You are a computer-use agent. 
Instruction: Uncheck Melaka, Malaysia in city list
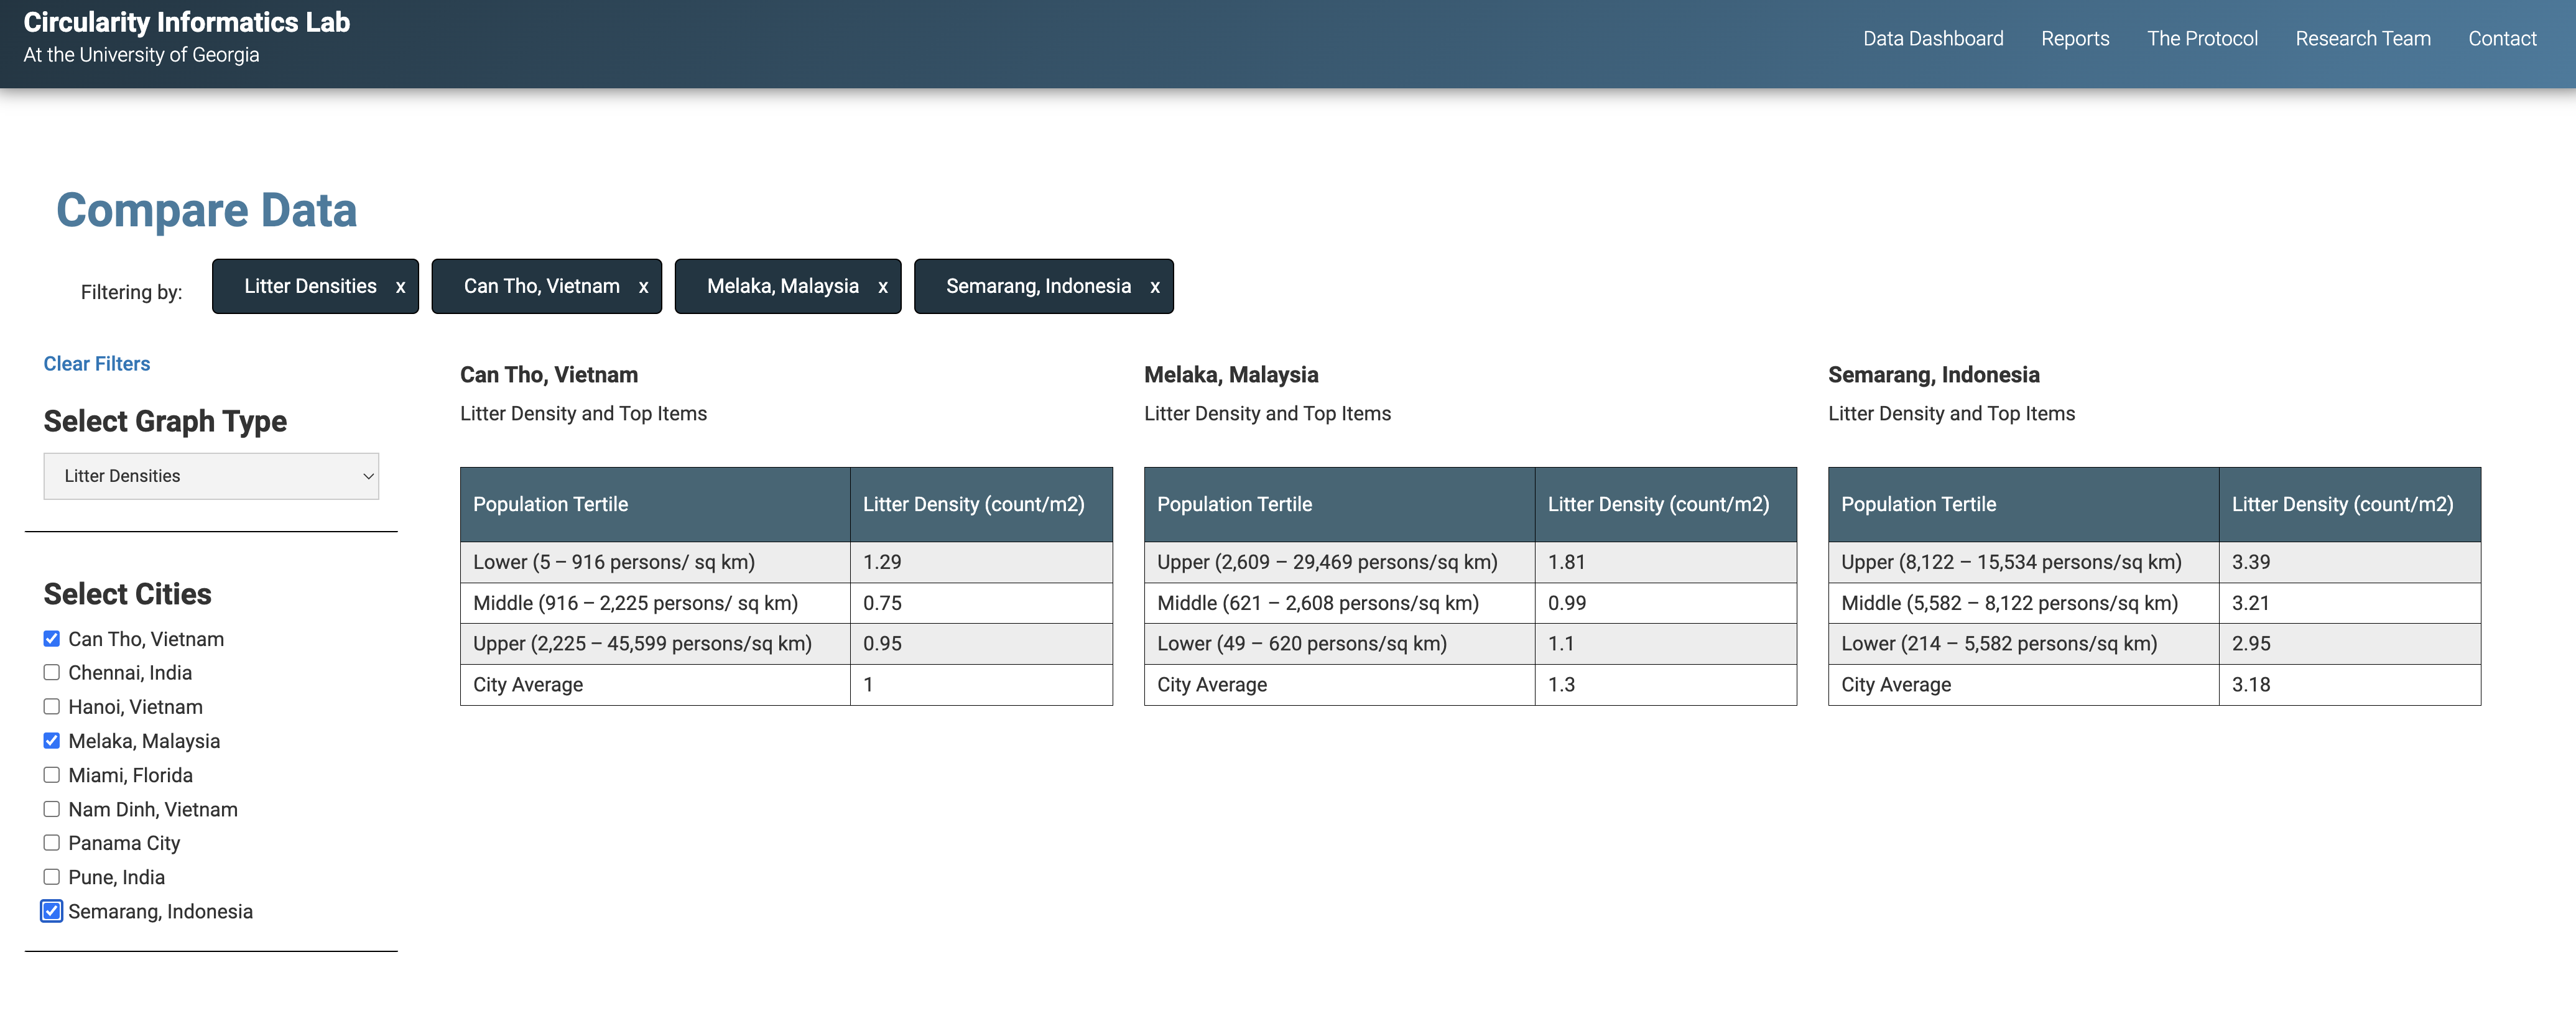pos(52,741)
